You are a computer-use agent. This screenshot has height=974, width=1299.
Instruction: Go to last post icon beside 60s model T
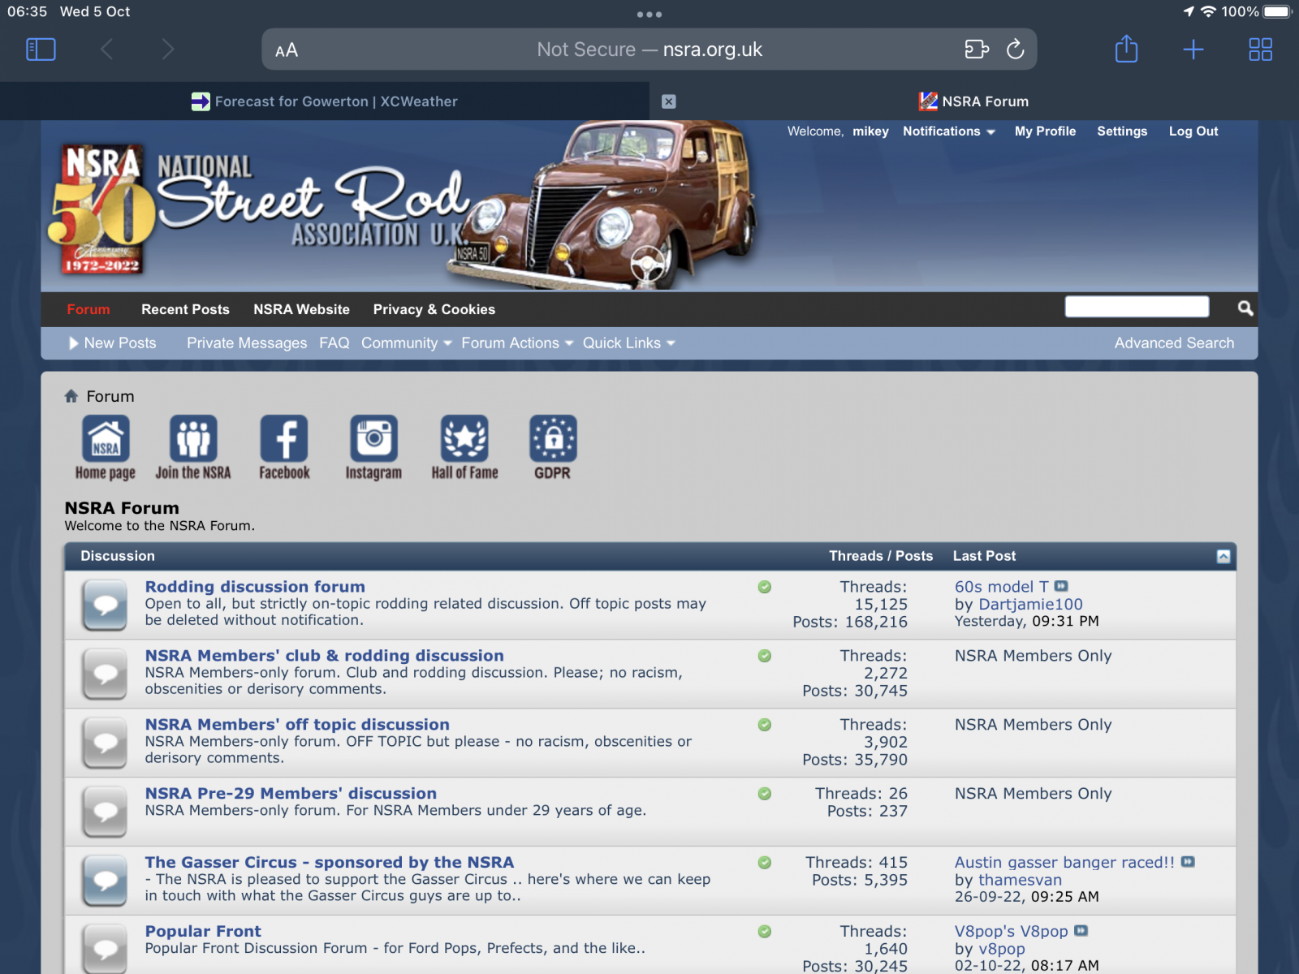coord(1061,586)
